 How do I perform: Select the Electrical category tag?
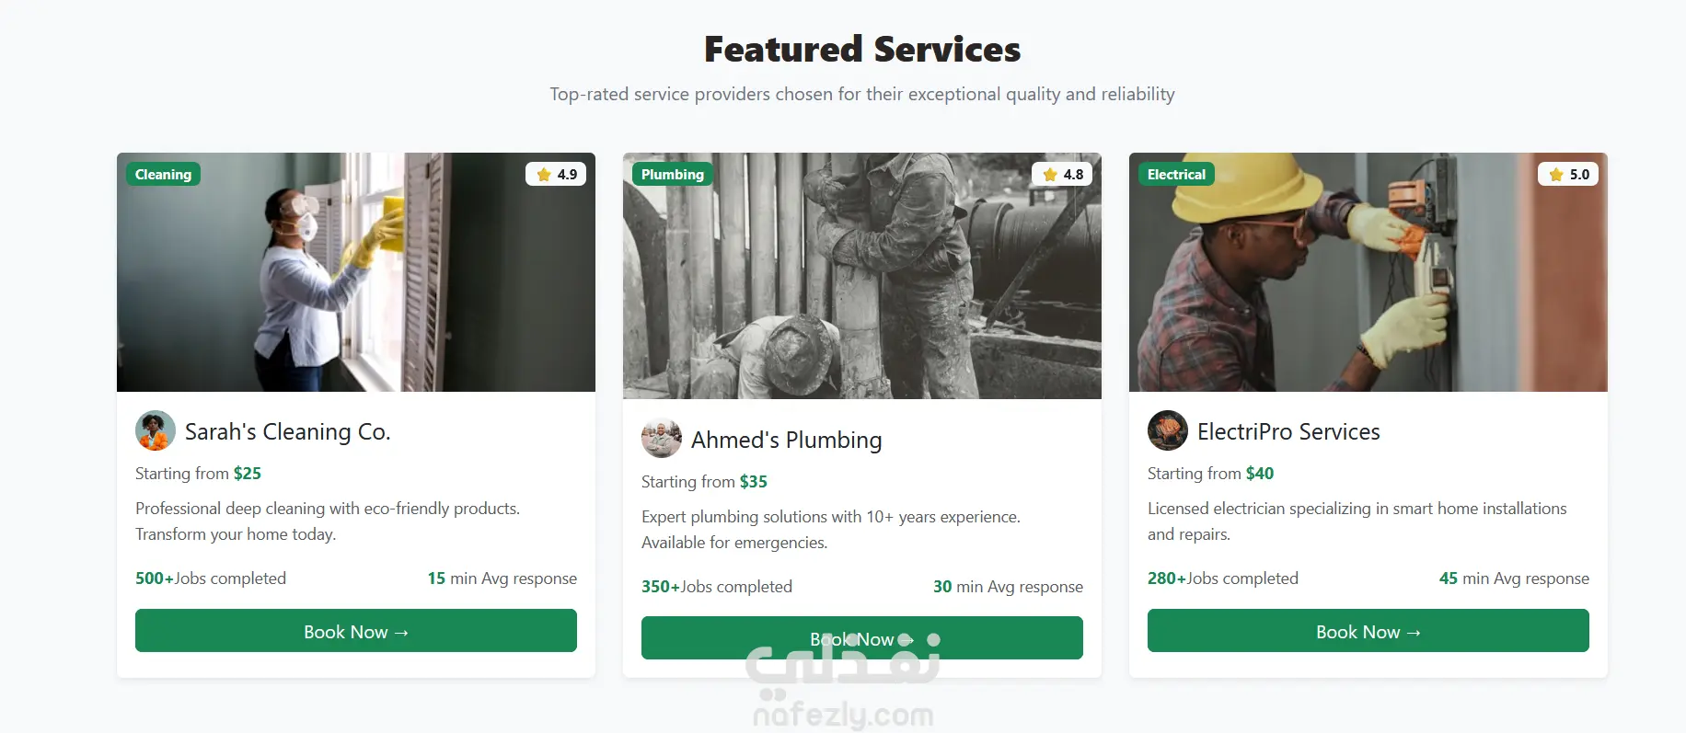tap(1176, 175)
